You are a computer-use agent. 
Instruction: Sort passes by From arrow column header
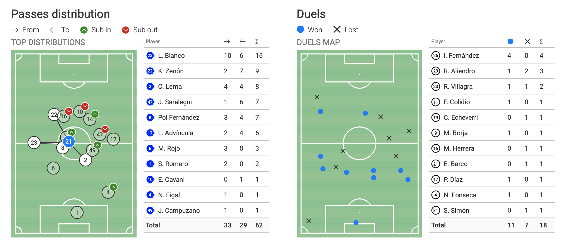(227, 42)
